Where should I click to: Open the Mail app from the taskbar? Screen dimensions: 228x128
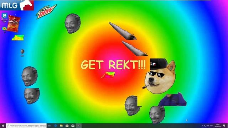pos(73,126)
